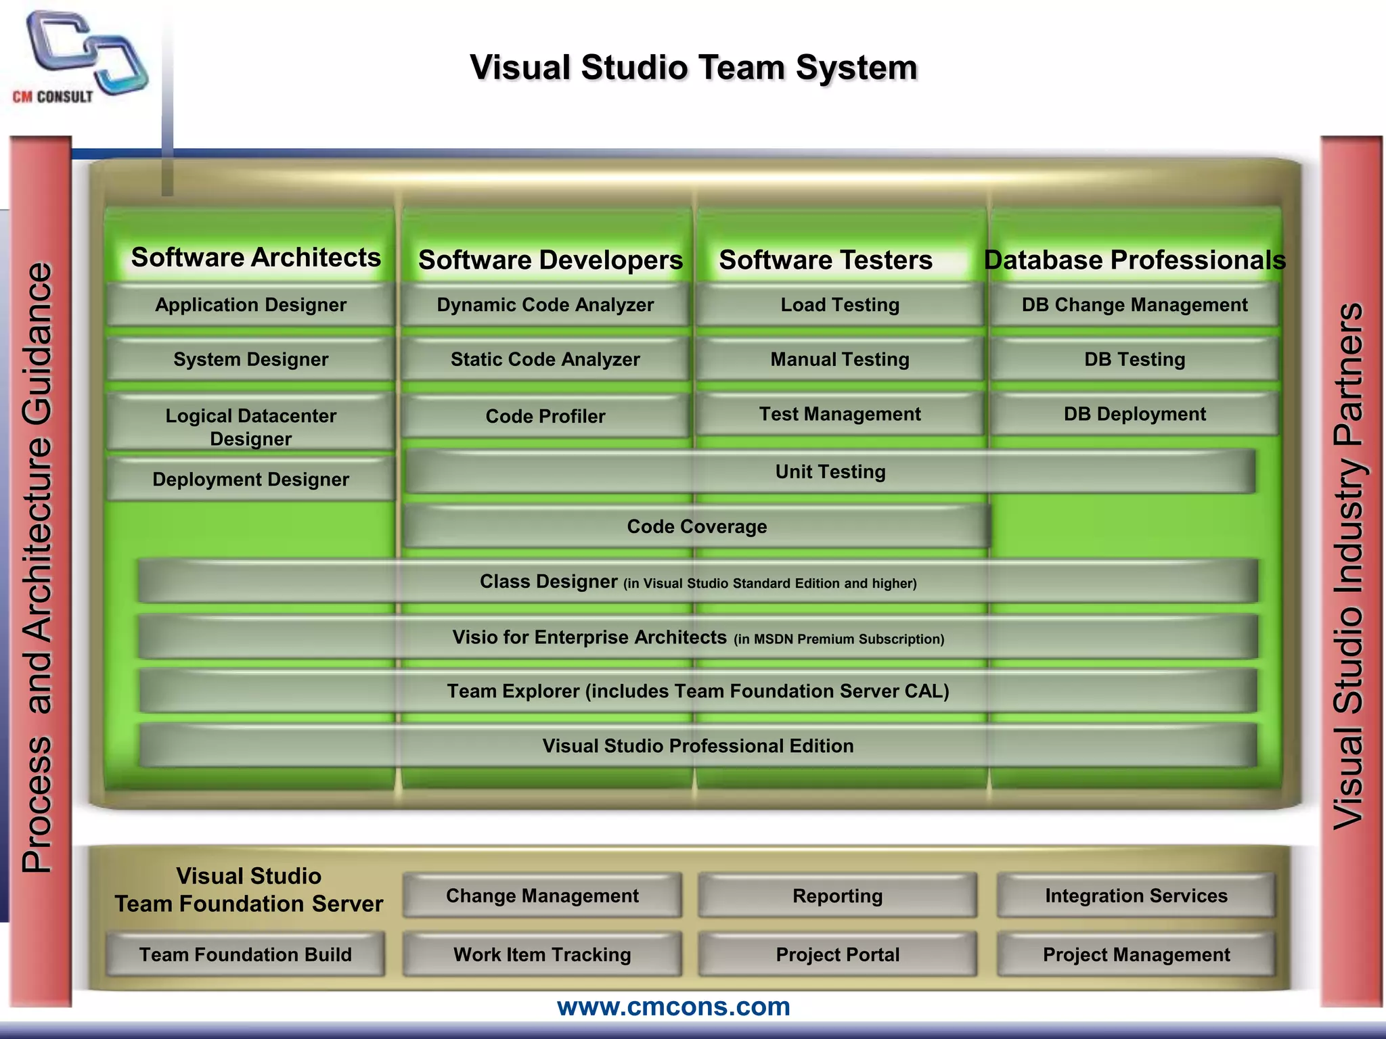This screenshot has height=1039, width=1386.
Task: Select the Database Professionals column header
Action: (1135, 260)
